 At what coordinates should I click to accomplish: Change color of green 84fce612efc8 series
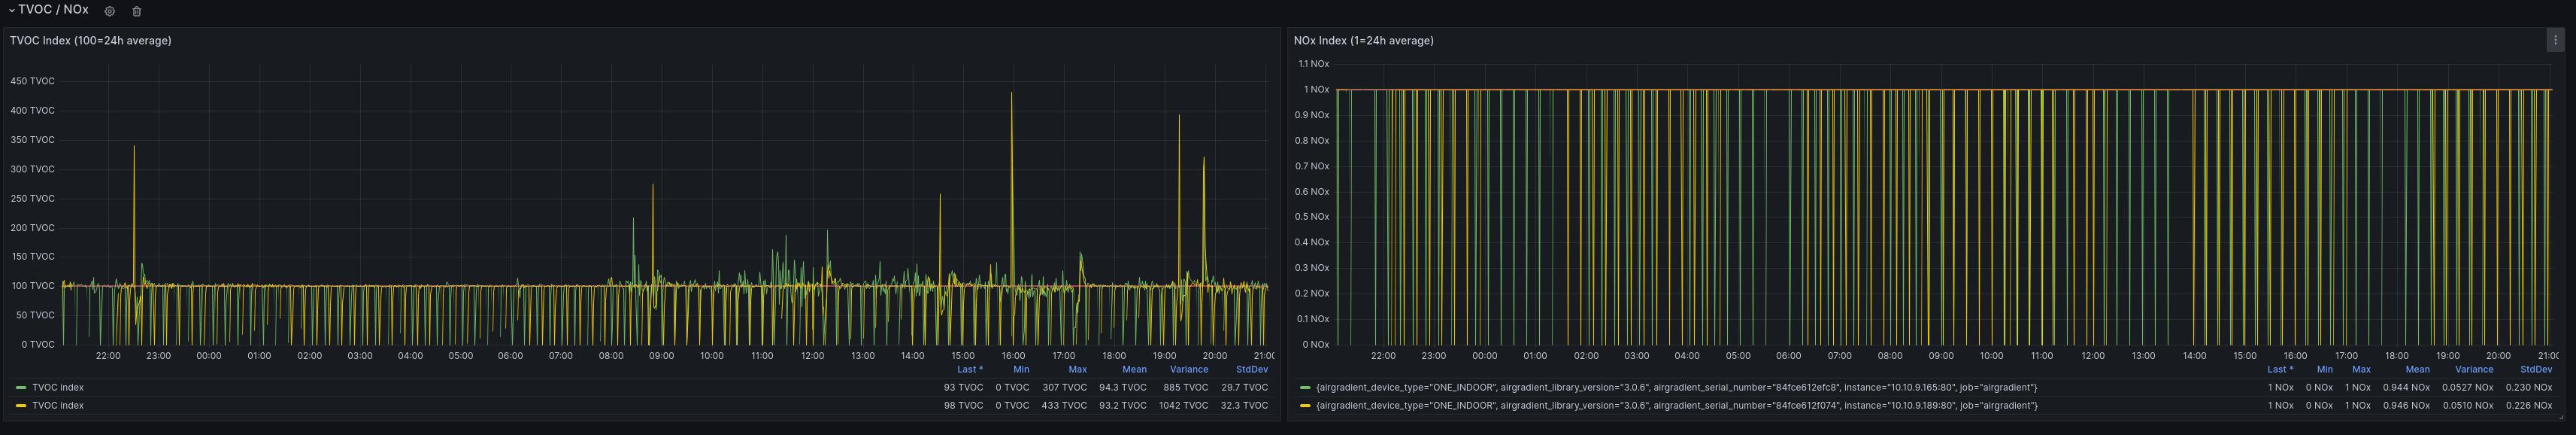[x=1304, y=387]
